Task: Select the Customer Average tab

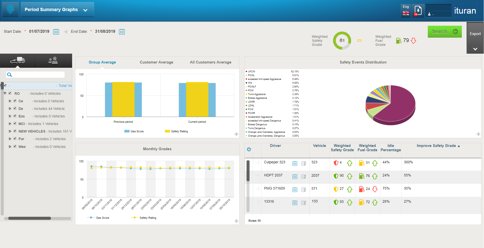Action: pyautogui.click(x=156, y=62)
